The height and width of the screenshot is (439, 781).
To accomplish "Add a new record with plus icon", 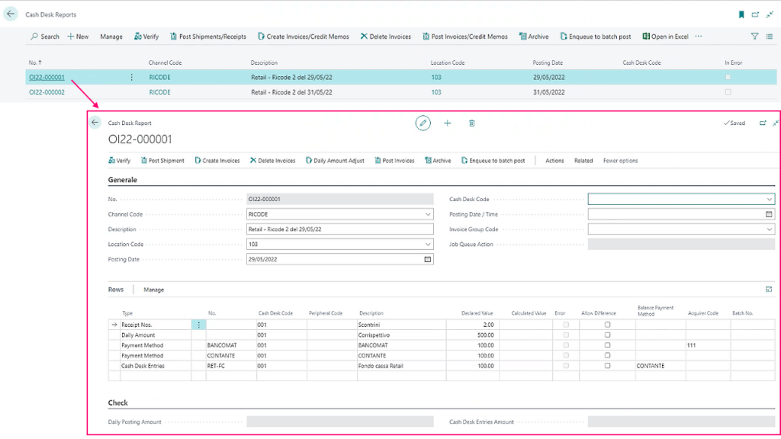I will pyautogui.click(x=447, y=123).
